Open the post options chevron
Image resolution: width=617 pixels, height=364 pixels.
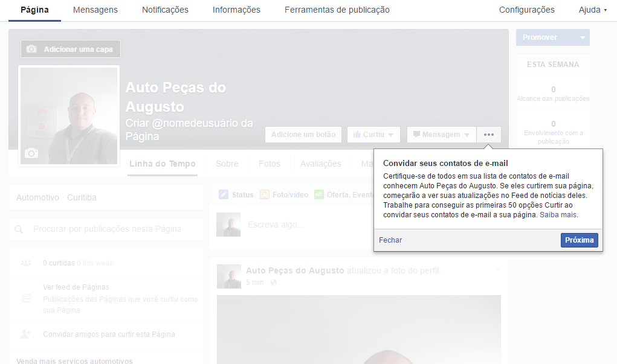[498, 269]
